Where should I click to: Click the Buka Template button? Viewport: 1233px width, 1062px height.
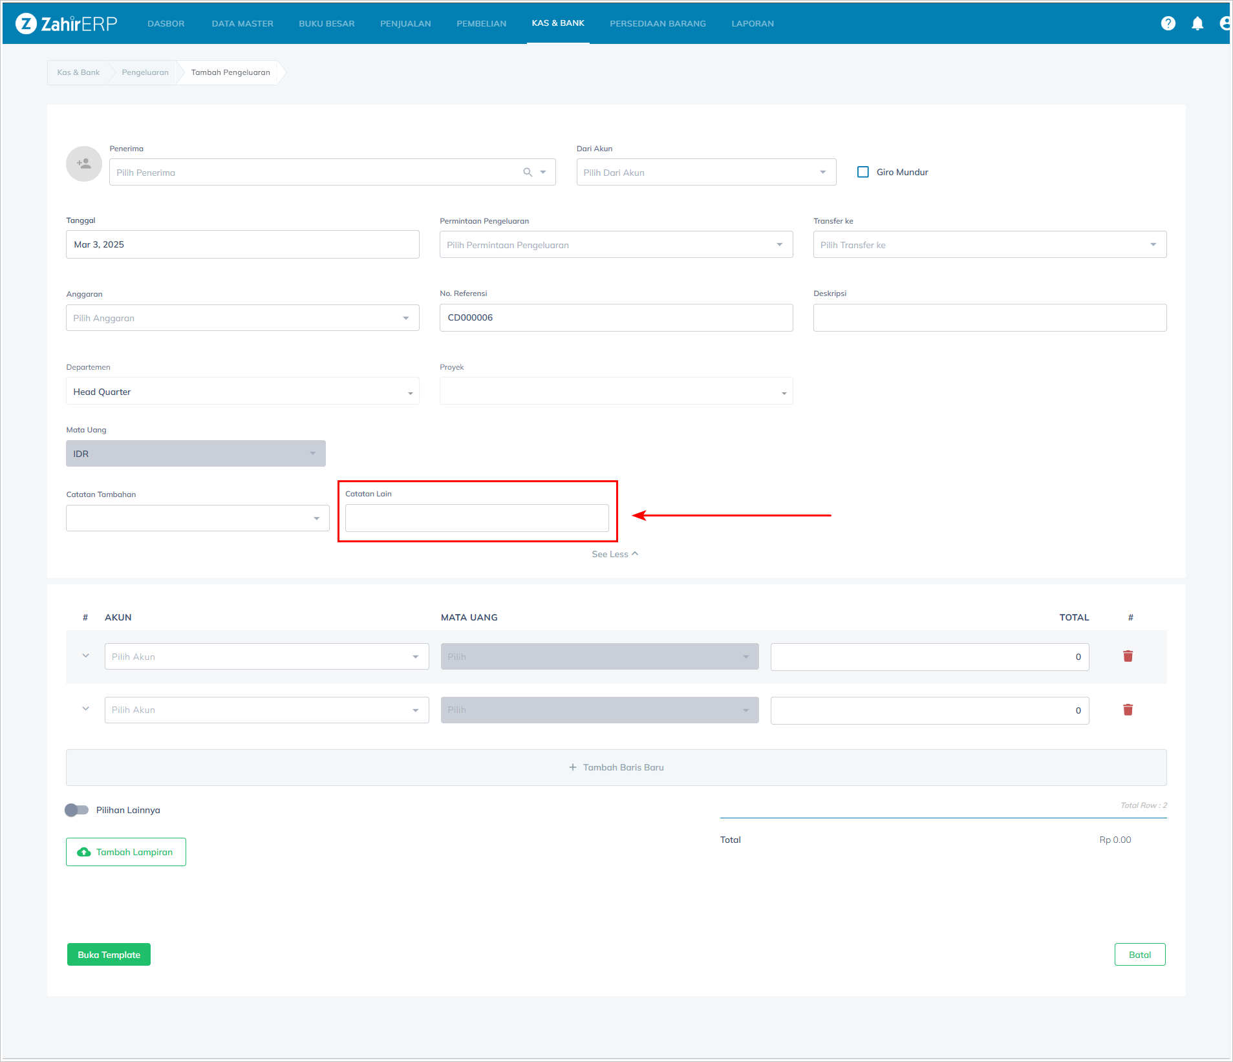coord(109,955)
